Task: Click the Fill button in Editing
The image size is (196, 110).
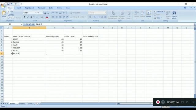Action: [x=156, y=15]
